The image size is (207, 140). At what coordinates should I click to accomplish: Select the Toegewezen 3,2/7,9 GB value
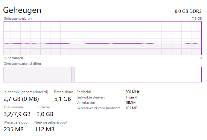pyautogui.click(x=17, y=114)
